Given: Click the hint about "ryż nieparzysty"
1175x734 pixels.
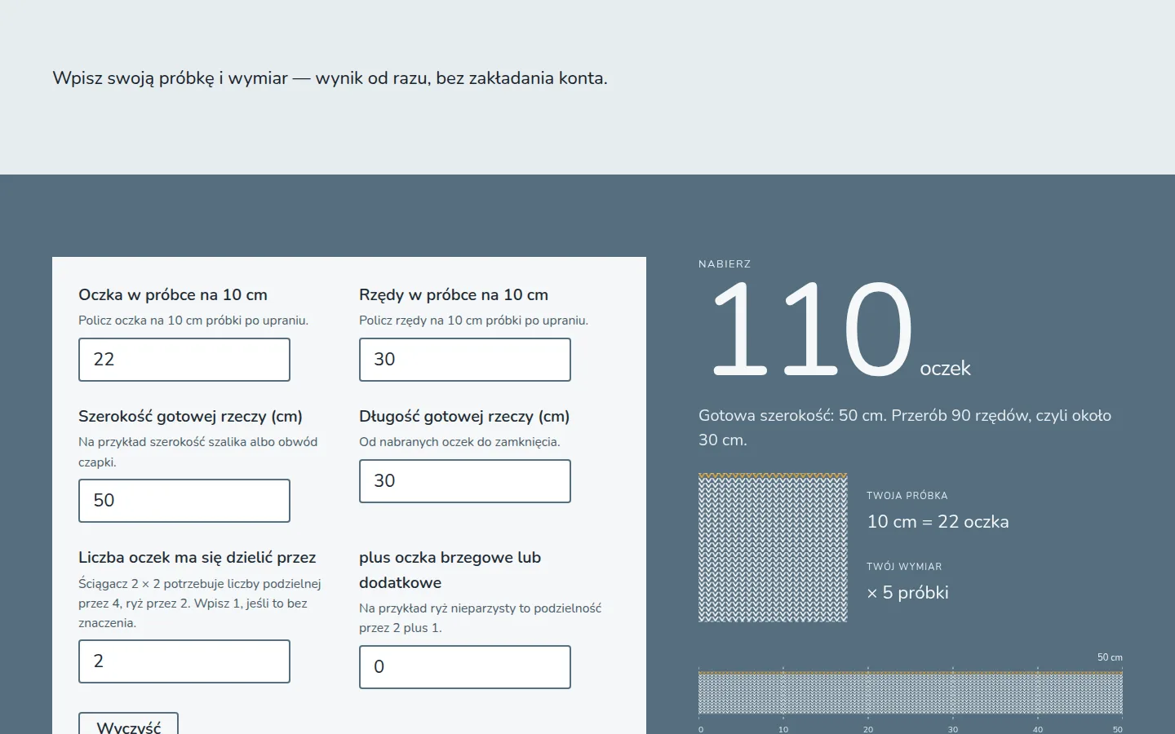Looking at the screenshot, I should click(x=480, y=618).
